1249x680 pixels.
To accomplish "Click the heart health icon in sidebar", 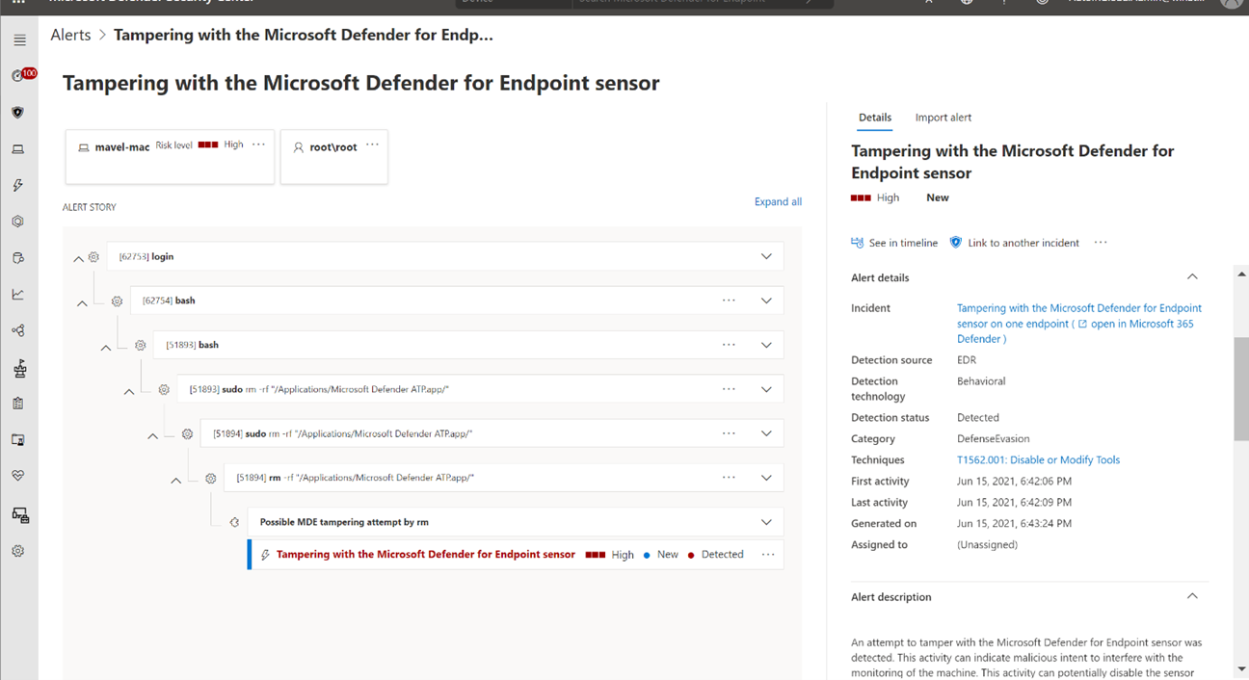I will [x=18, y=476].
